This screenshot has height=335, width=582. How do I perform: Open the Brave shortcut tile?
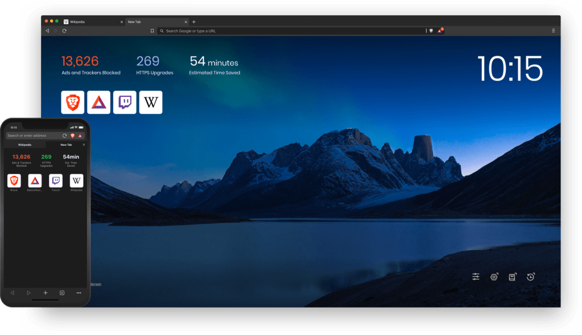point(73,103)
